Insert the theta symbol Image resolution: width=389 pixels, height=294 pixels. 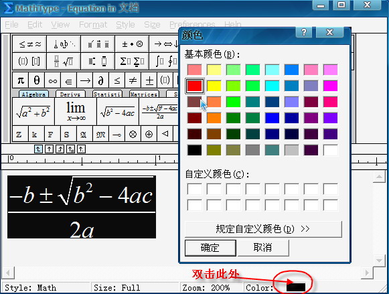pyautogui.click(x=36, y=80)
